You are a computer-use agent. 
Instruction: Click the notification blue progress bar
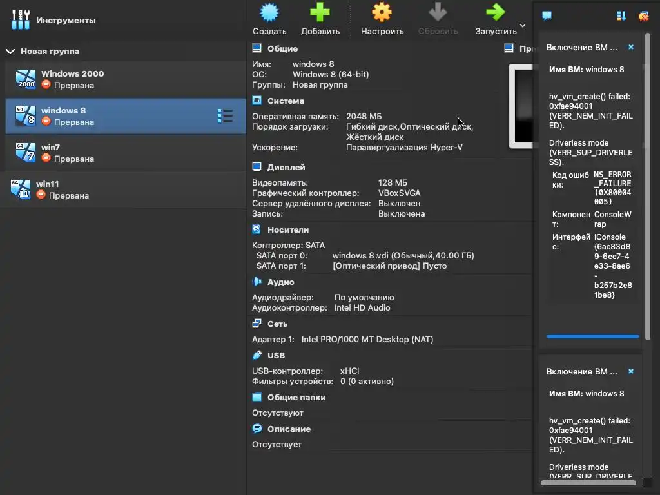tap(592, 336)
